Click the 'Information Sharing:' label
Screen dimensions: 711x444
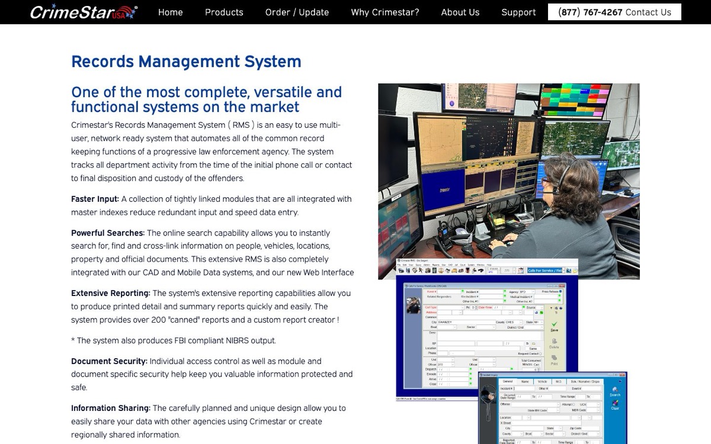(x=111, y=408)
